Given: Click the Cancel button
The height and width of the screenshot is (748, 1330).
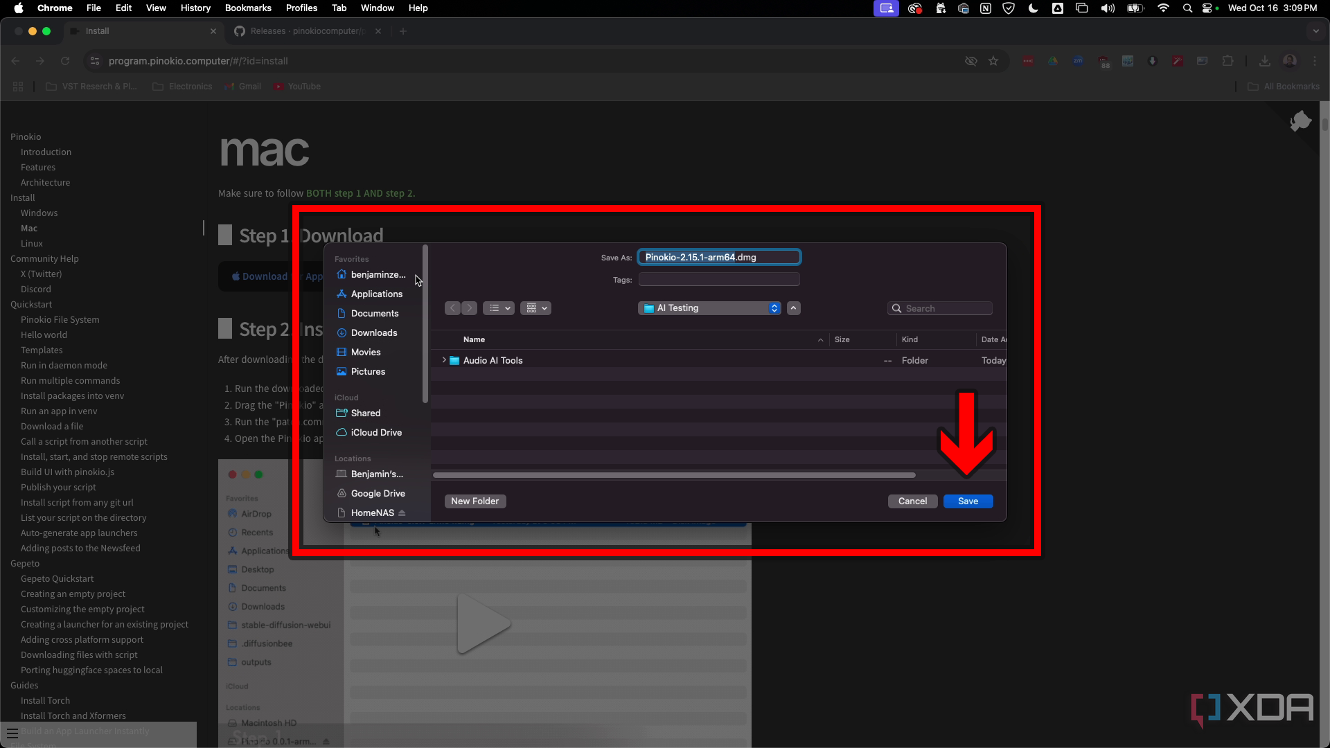Looking at the screenshot, I should [x=912, y=501].
